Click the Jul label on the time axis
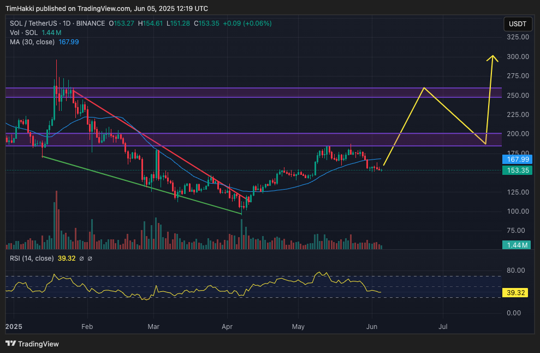 point(443,327)
